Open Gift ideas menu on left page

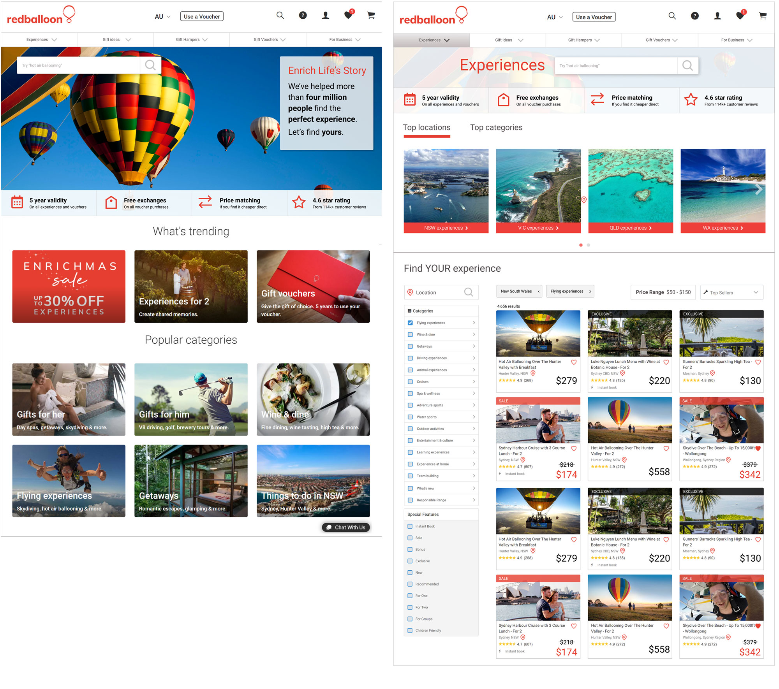pyautogui.click(x=115, y=40)
